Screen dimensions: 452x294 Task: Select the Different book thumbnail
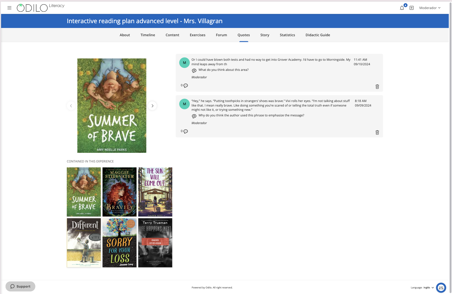(84, 243)
